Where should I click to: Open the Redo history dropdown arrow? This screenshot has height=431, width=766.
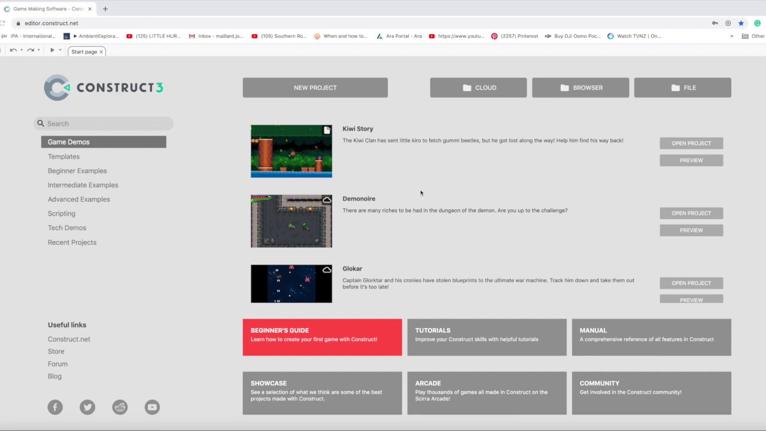[39, 50]
